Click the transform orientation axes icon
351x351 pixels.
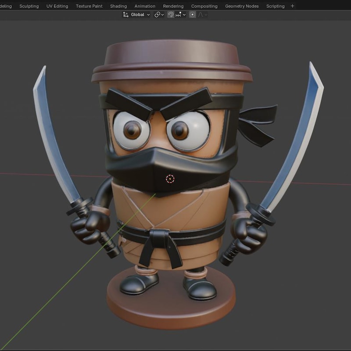(x=125, y=15)
